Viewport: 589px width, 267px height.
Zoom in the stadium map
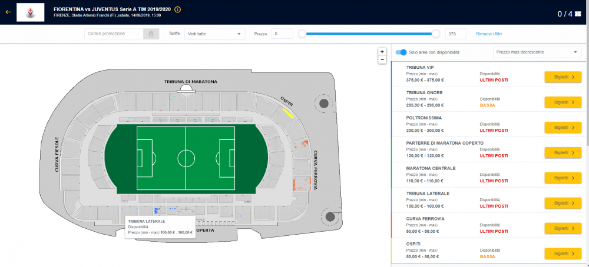[382, 52]
